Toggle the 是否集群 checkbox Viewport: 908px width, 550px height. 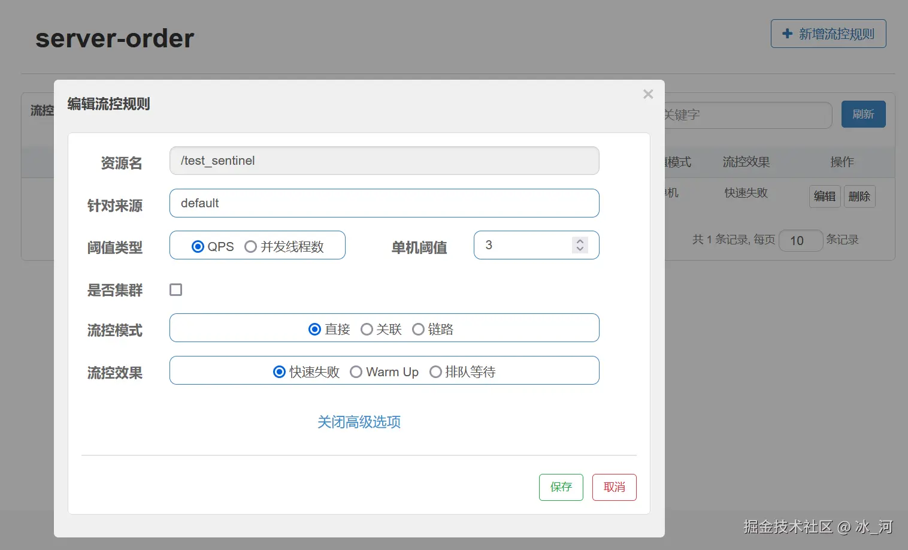(175, 289)
